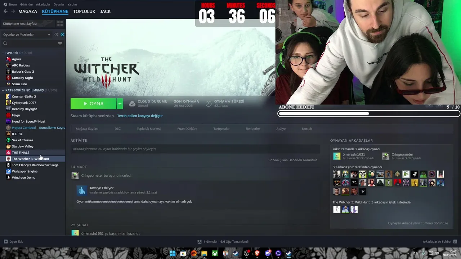Image resolution: width=461 pixels, height=259 pixels.
Task: Open the advanced filter options icon
Action: tap(60, 44)
